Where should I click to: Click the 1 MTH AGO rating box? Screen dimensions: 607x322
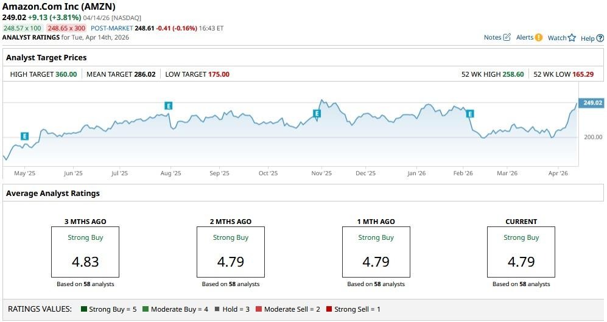click(376, 252)
